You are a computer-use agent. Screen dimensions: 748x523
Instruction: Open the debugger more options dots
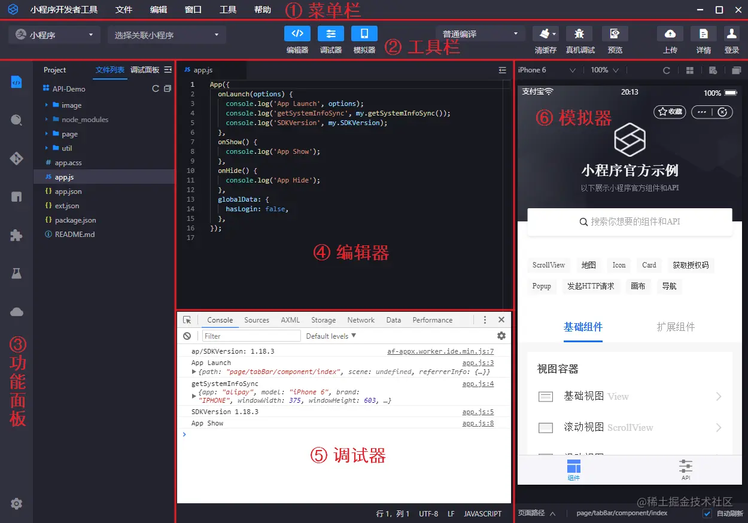[485, 320]
